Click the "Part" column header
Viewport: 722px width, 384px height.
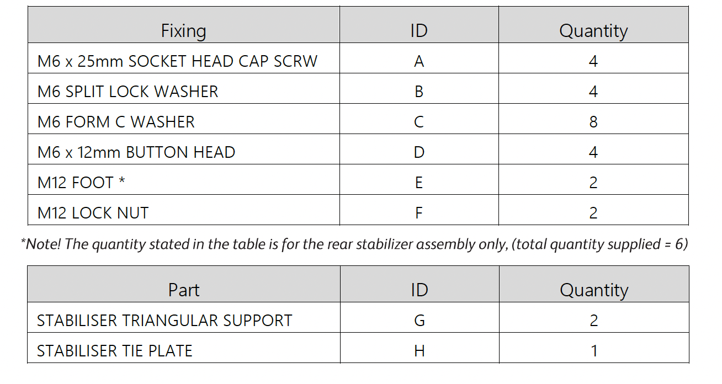coord(184,290)
